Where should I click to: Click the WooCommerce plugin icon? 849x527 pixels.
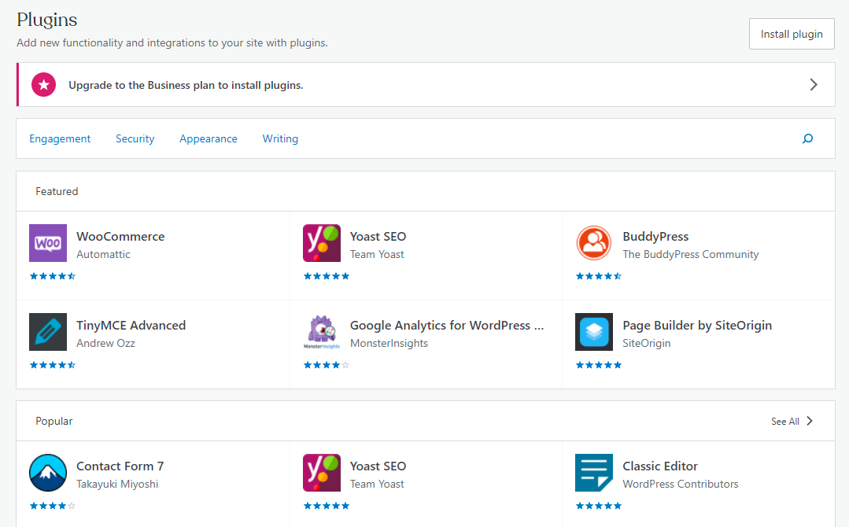[48, 243]
